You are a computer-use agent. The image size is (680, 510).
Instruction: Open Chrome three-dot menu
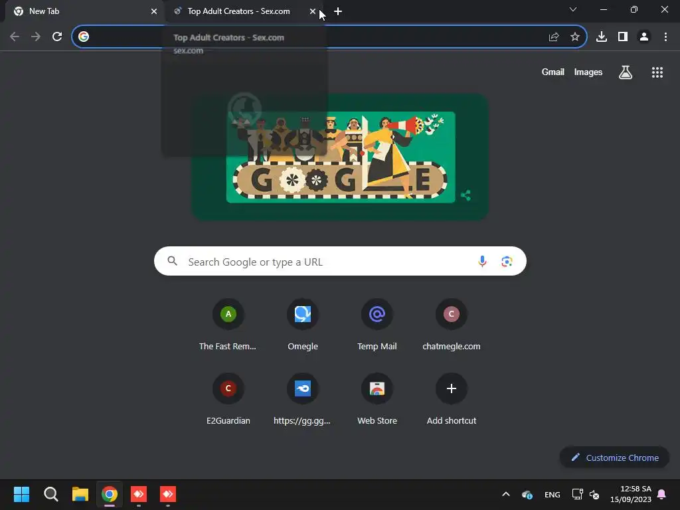point(665,37)
